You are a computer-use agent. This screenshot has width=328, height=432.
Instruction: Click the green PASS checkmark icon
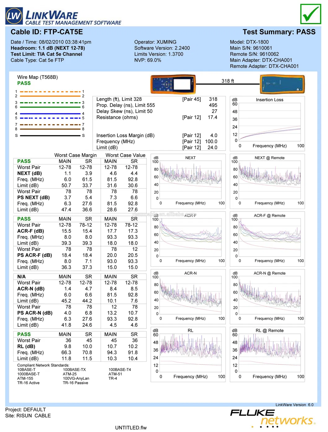pyautogui.click(x=310, y=14)
